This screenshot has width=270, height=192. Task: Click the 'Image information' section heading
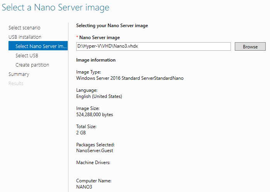click(x=96, y=60)
